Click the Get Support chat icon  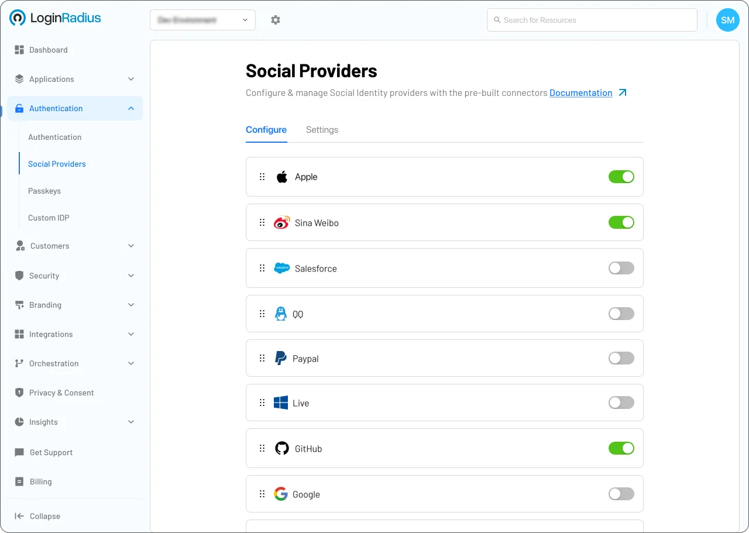19,452
